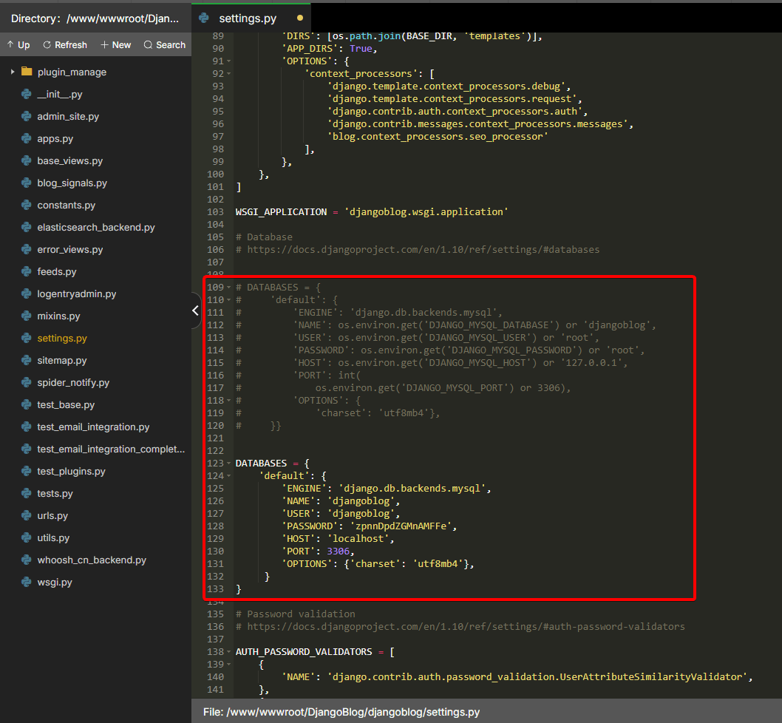Click the Python icon on settings.py tab

pyautogui.click(x=204, y=17)
